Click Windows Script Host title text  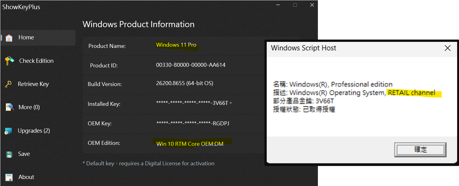pos(304,48)
